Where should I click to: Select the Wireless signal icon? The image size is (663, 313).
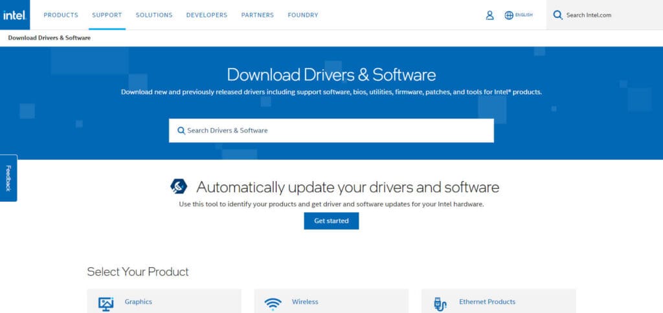pos(273,304)
